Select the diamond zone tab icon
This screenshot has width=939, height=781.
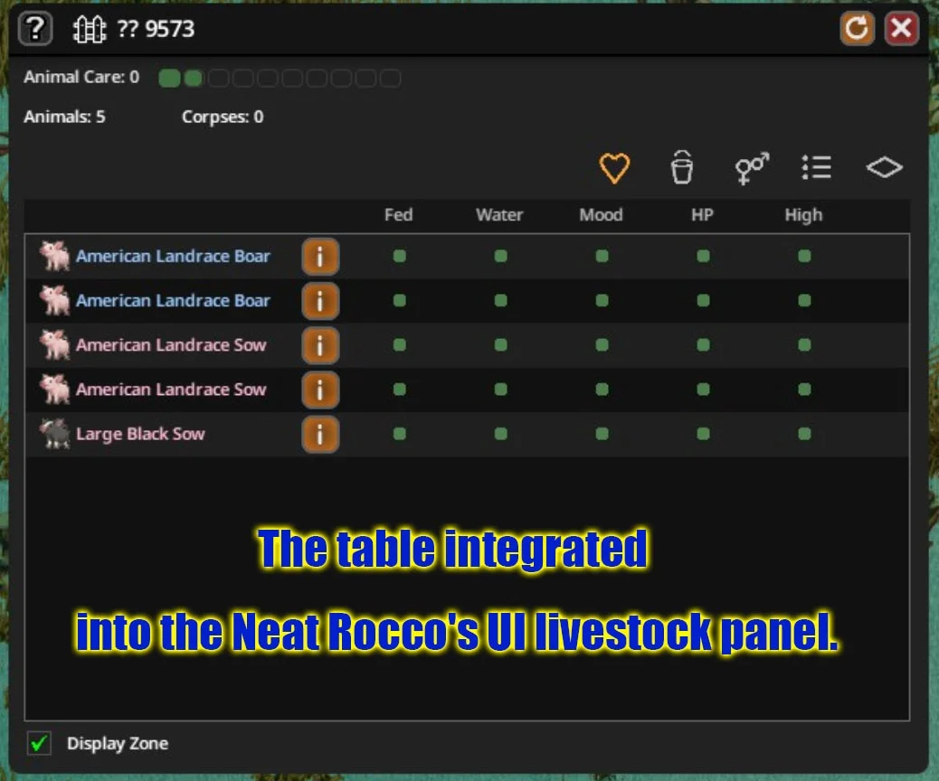pyautogui.click(x=885, y=167)
